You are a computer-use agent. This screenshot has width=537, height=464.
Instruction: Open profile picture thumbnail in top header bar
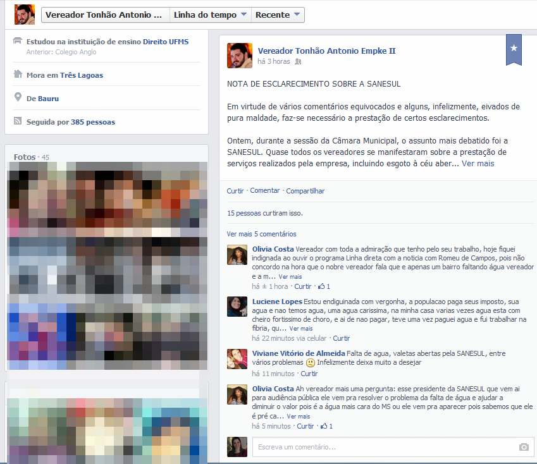point(25,15)
